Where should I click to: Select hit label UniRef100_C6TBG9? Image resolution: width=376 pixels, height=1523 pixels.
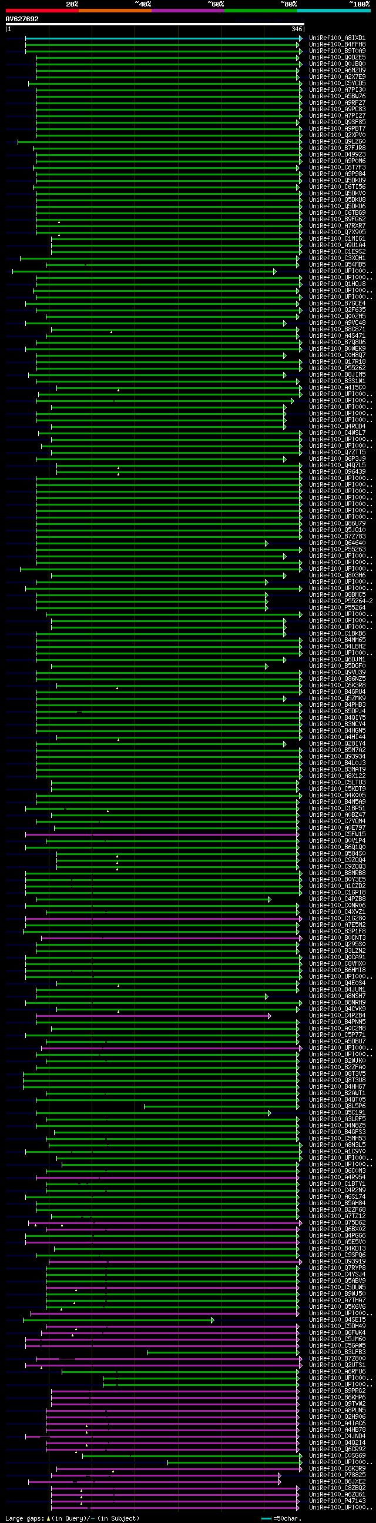pos(337,214)
